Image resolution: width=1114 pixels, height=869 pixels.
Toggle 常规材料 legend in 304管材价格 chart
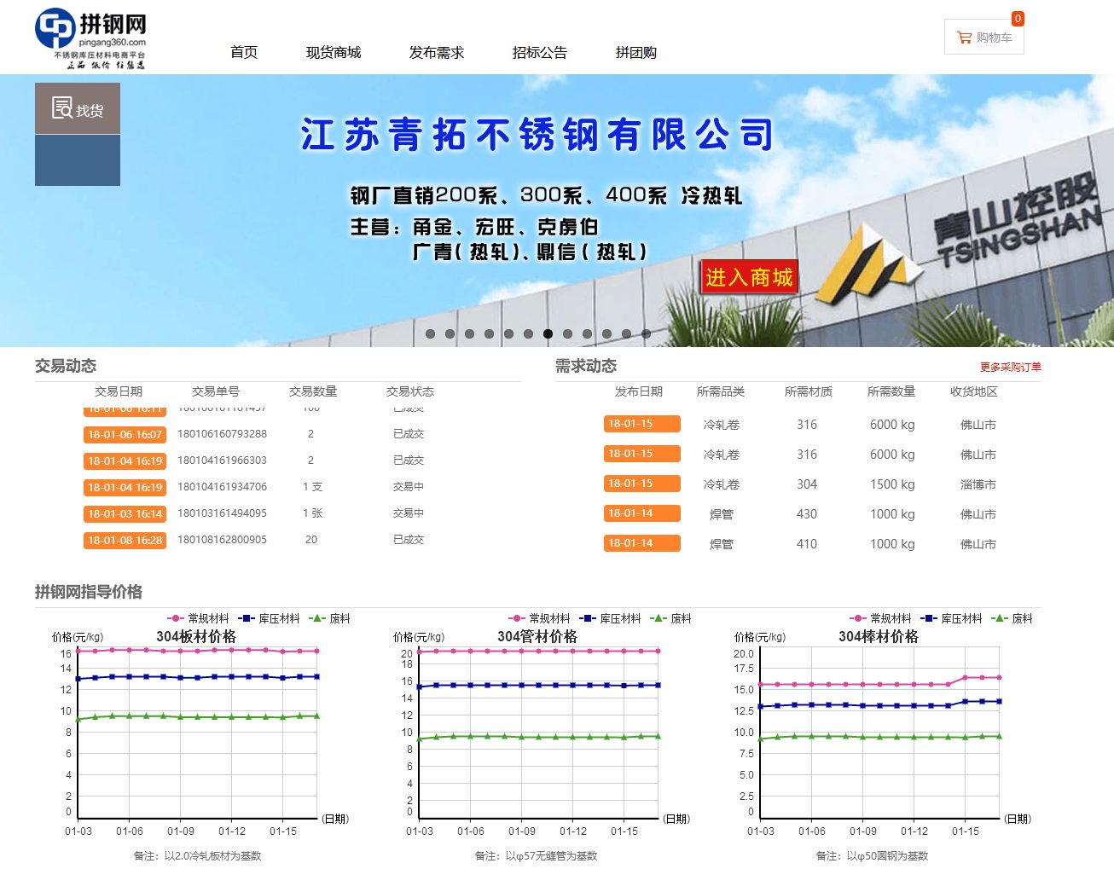[540, 618]
